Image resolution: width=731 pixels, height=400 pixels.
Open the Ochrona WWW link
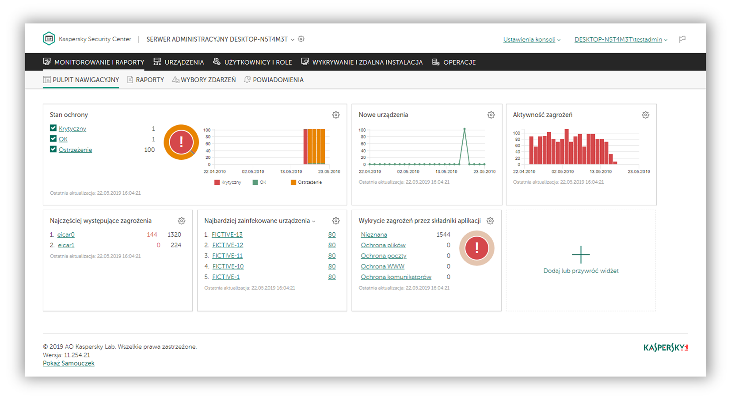coord(383,266)
